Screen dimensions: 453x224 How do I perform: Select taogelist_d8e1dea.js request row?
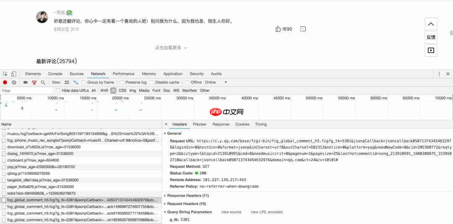coord(81,180)
